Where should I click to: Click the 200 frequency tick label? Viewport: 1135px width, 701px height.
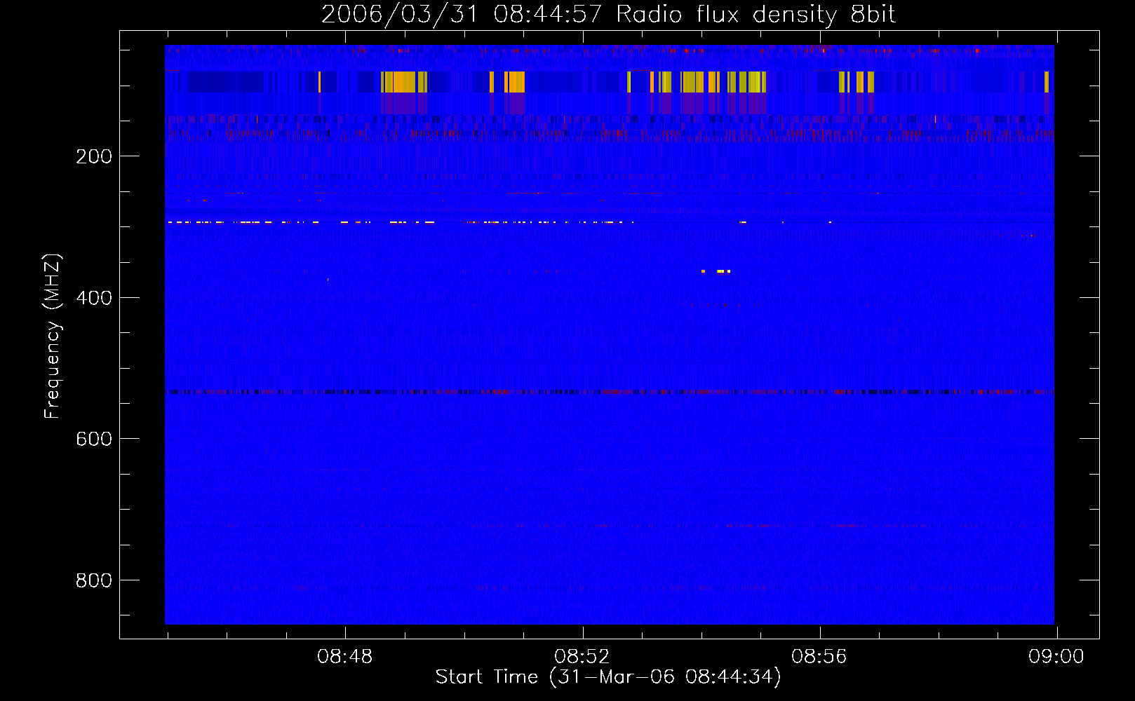point(94,156)
